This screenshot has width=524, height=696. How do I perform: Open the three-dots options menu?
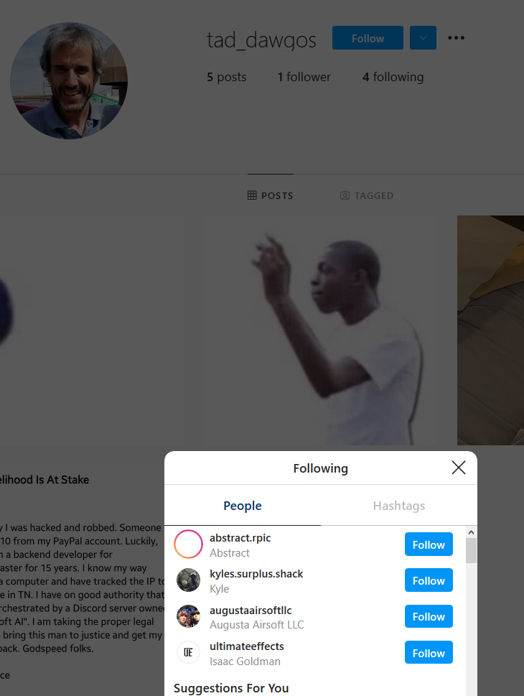(x=456, y=38)
